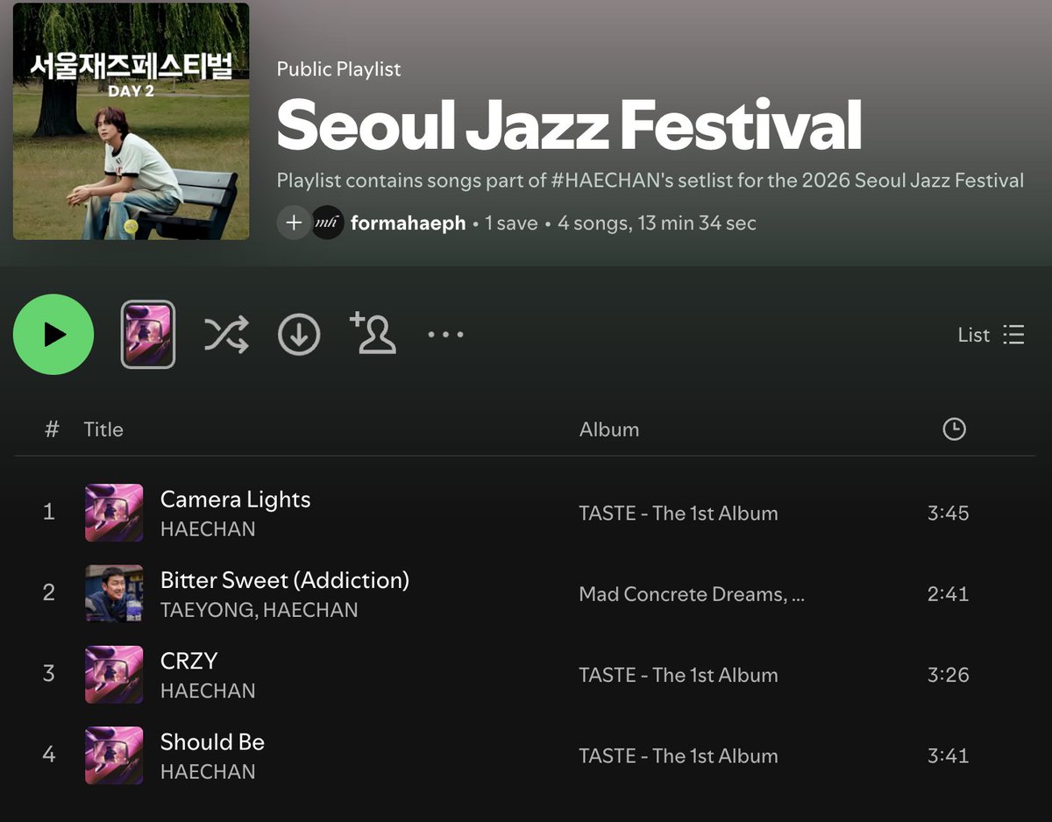Open TASTE album link for Camera Lights
The height and width of the screenshot is (822, 1052).
coord(679,514)
